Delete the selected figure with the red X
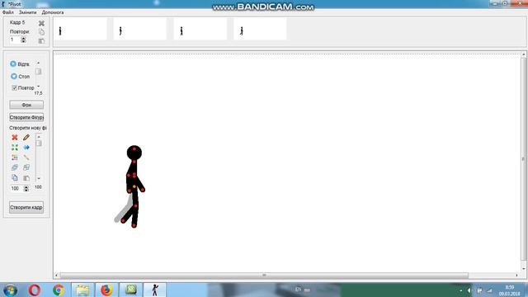The width and height of the screenshot is (528, 297). (x=15, y=138)
